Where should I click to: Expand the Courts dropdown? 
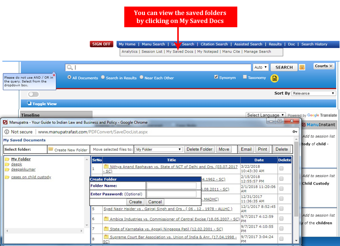[x=324, y=66]
